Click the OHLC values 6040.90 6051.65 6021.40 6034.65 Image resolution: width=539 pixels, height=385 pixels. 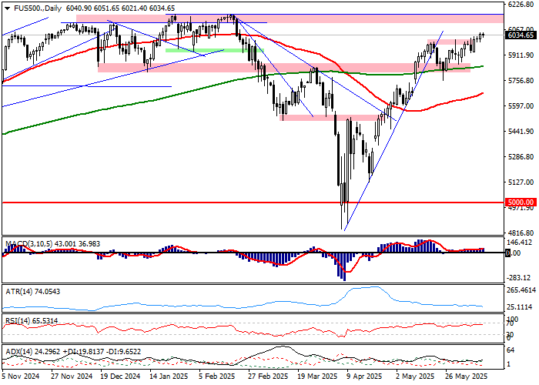click(x=120, y=8)
